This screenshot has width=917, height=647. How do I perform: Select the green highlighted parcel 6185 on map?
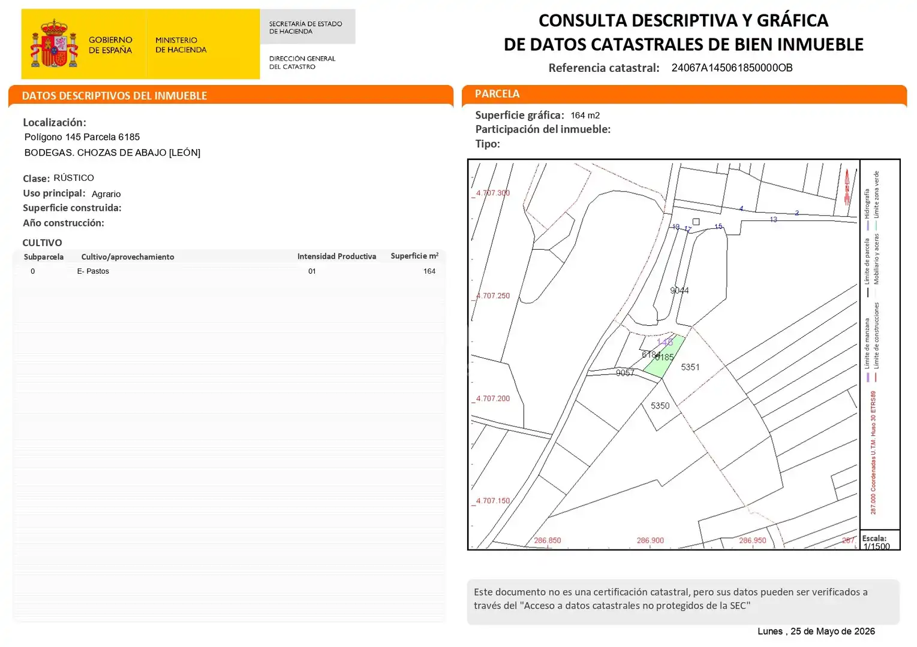pos(665,356)
